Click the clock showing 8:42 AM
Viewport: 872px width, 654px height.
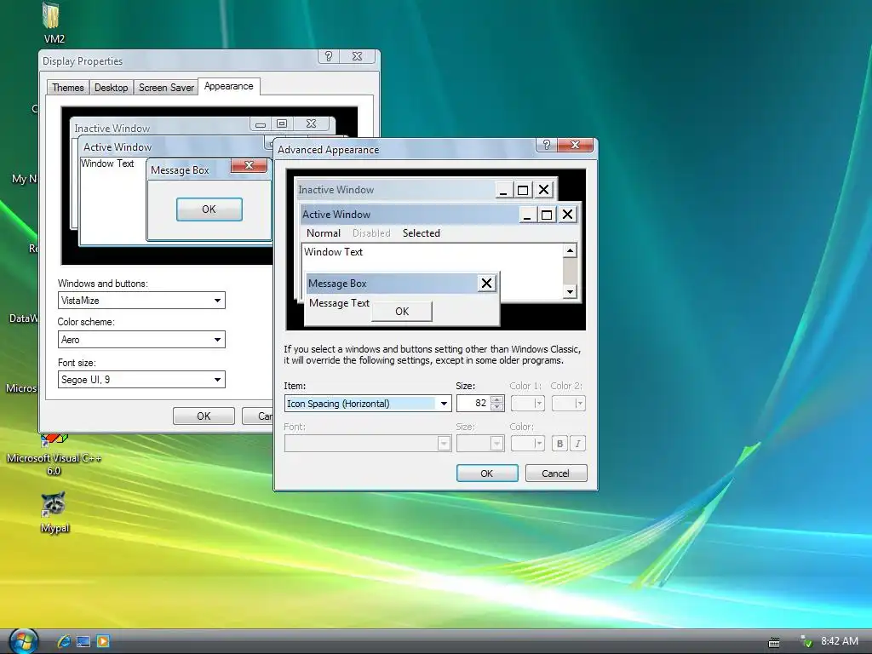(x=839, y=641)
